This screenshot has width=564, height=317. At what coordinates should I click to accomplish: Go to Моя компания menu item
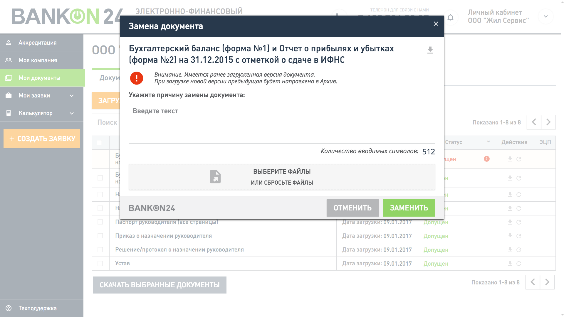point(38,60)
